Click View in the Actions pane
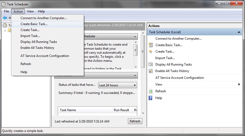This screenshot has height=136, width=245. (x=159, y=84)
